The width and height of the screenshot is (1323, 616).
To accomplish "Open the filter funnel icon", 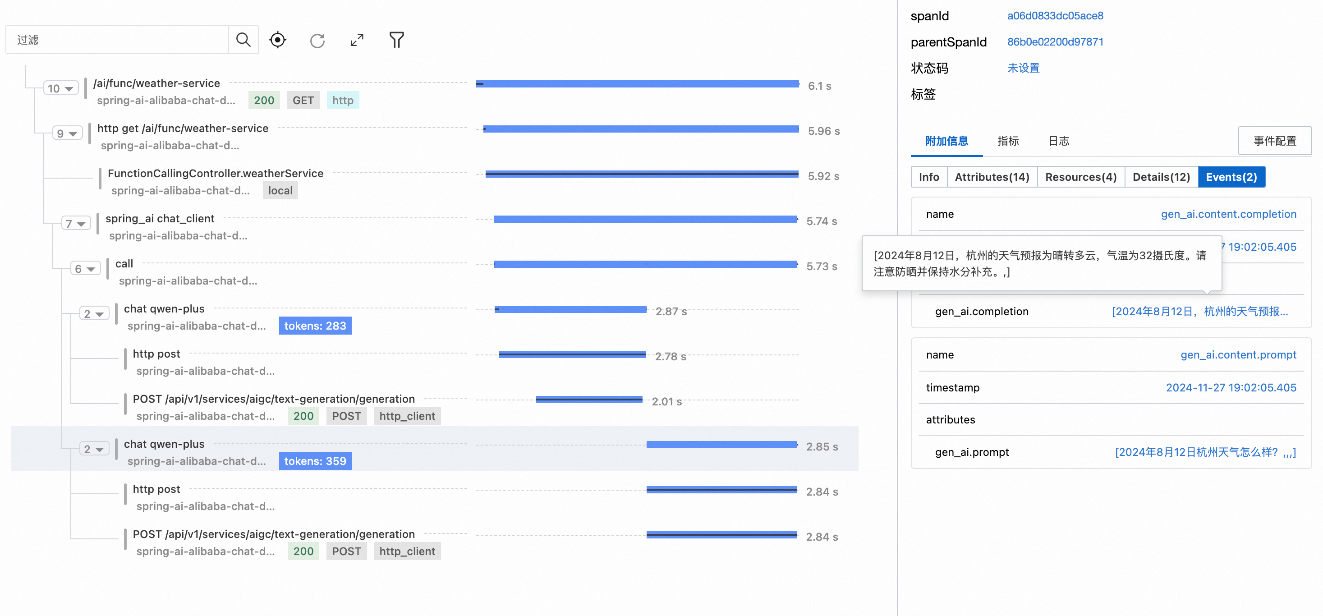I will tap(395, 40).
